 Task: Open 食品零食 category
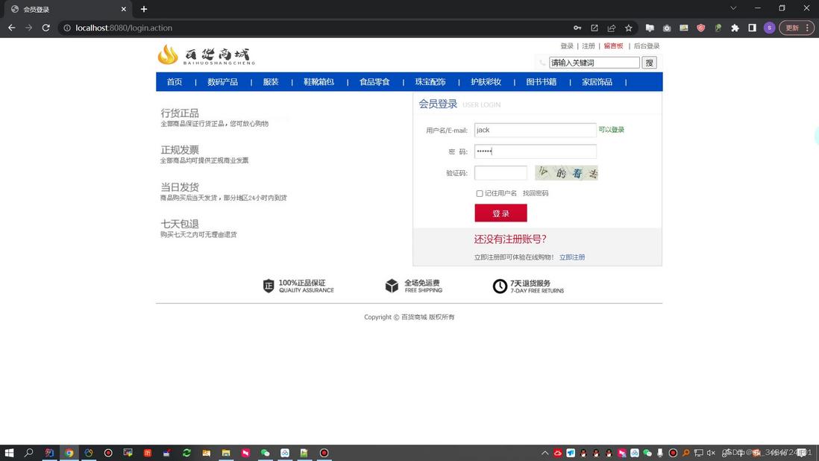pos(374,82)
